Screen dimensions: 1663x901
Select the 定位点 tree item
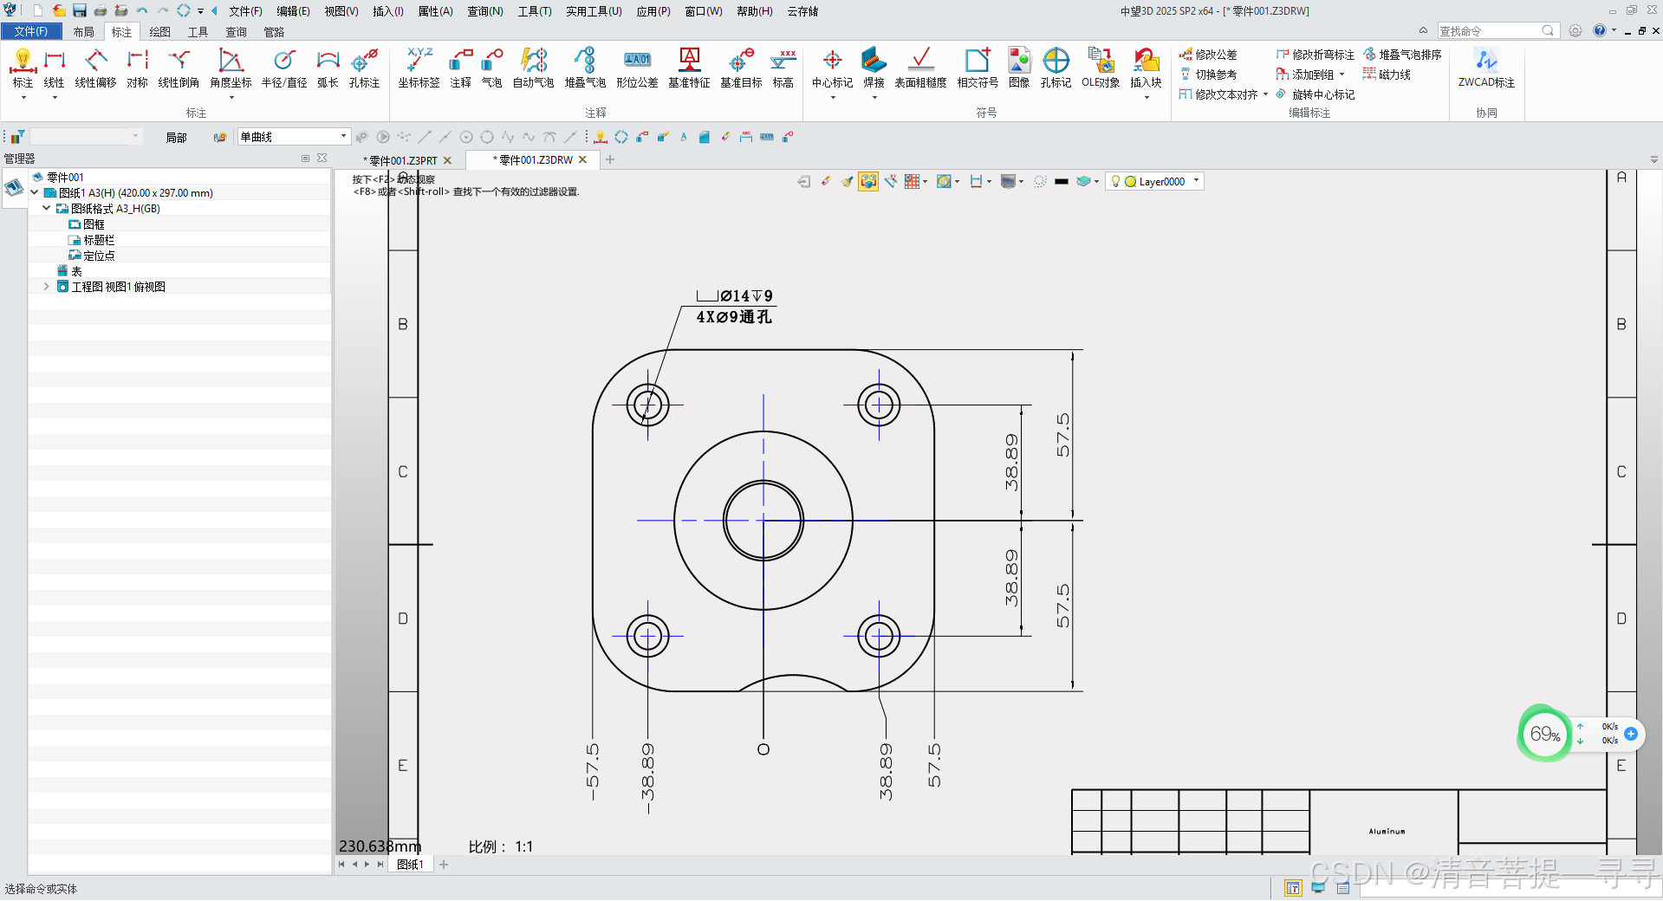99,256
